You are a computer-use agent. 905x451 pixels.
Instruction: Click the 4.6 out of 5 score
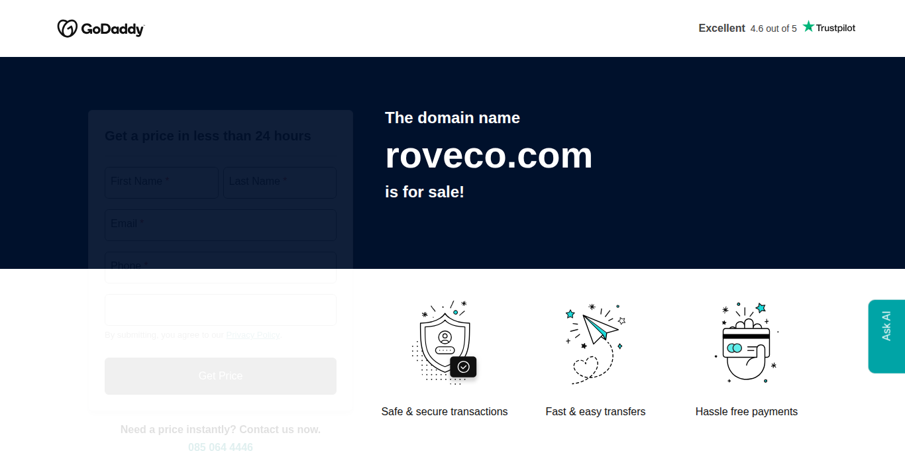click(x=773, y=28)
